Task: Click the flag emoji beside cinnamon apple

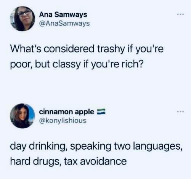Action: 101,112
